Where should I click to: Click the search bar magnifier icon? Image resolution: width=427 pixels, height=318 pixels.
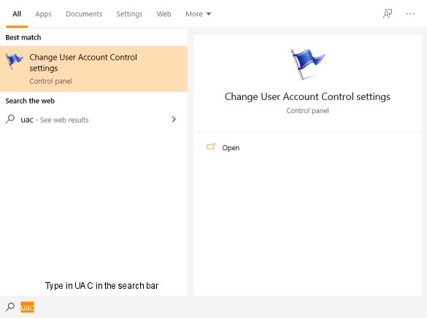9,307
